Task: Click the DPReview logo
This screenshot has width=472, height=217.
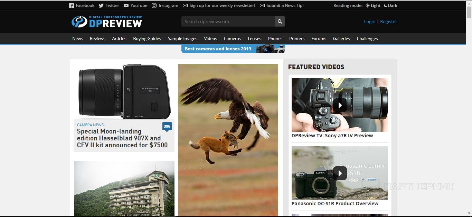Action: (107, 21)
